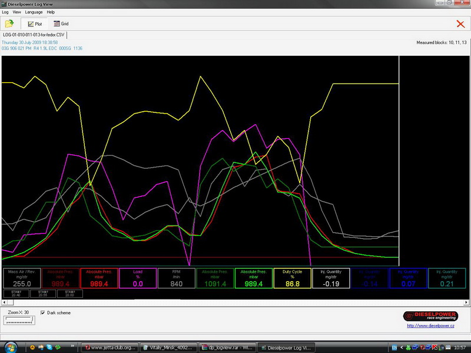Viewport: 471px width, 353px height.
Task: Switch to Vitaliy_Minsk_4092 taskbar window
Action: coord(168,348)
